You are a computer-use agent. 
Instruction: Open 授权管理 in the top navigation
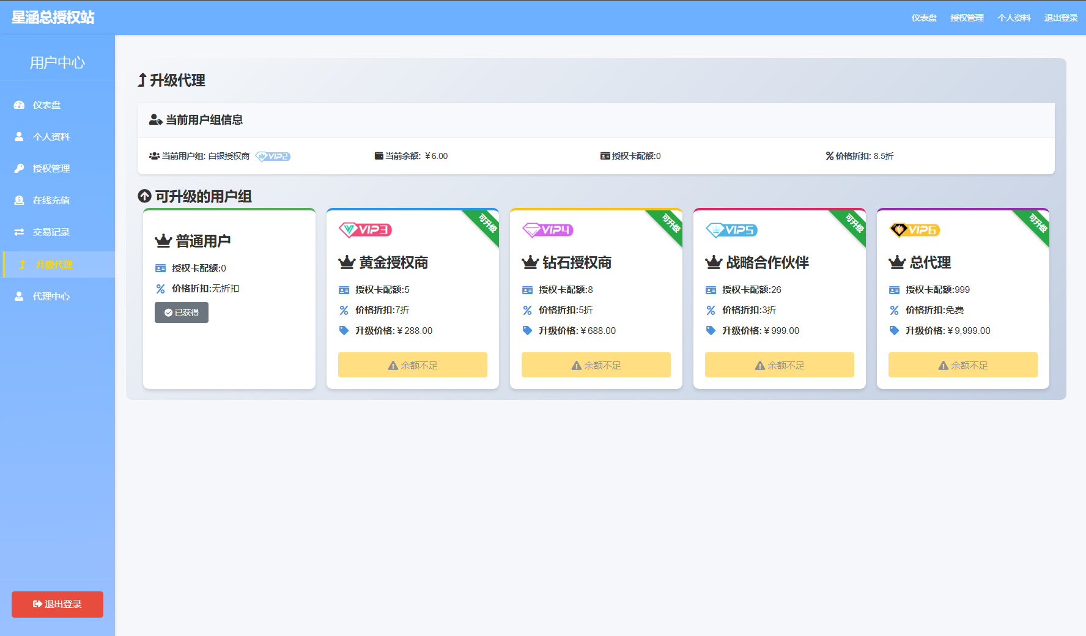967,18
